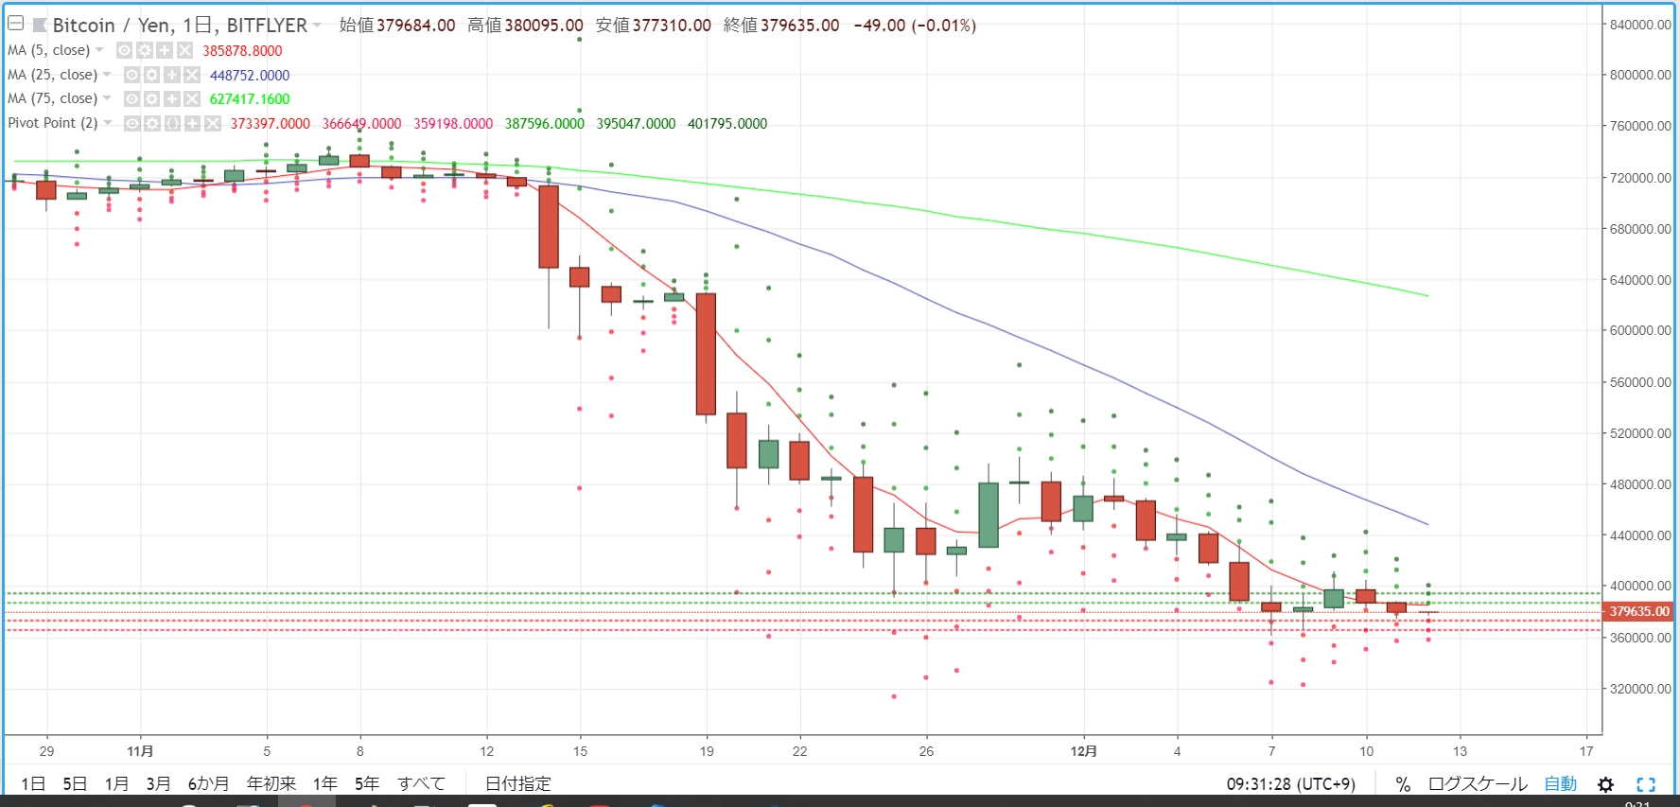Choose the 年初来 time range
Screen dimensions: 1680x807
pyautogui.click(x=271, y=783)
